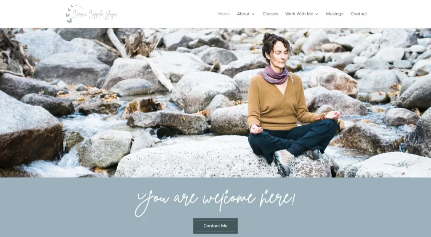The height and width of the screenshot is (237, 431).
Task: Open the Home menu item
Action: pos(223,14)
